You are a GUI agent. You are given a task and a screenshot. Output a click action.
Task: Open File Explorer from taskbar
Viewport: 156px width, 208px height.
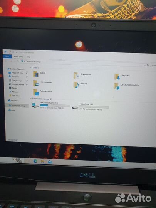pos(42,161)
